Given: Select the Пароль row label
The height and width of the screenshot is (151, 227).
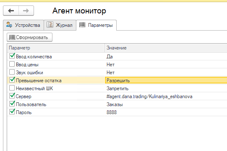Looking at the screenshot, I should 23,112.
